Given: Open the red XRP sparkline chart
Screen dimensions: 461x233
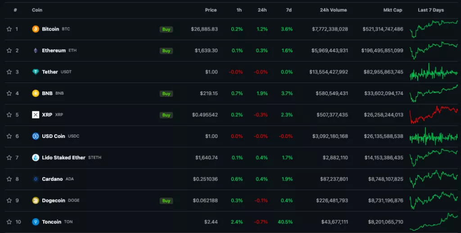Looking at the screenshot, I should [x=434, y=114].
